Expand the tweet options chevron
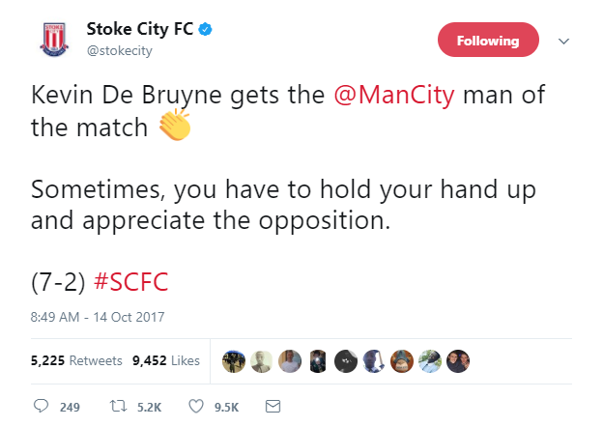Screen dimensions: 603x427 pos(565,41)
